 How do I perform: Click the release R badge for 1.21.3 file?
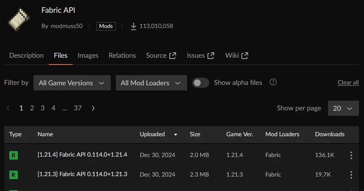click(14, 175)
